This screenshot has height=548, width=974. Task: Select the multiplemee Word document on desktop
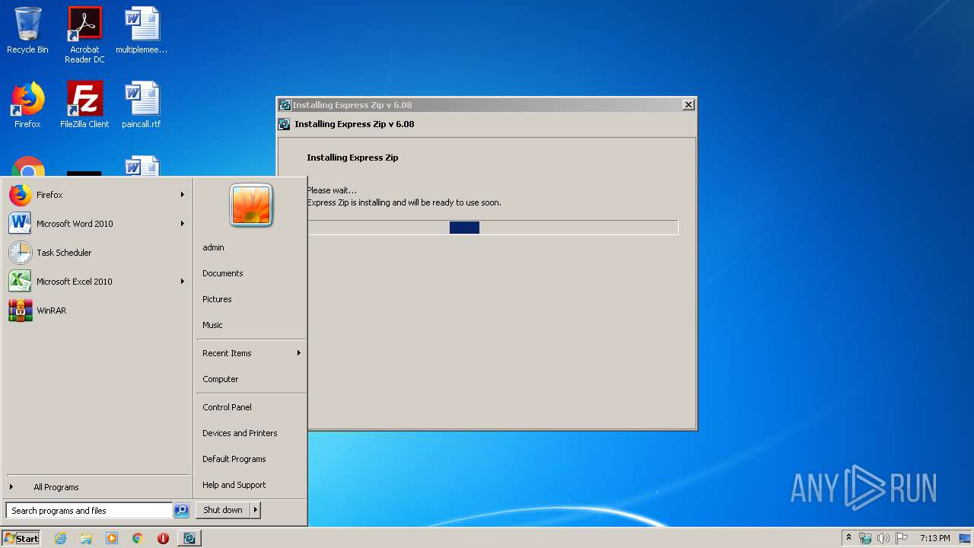142,30
